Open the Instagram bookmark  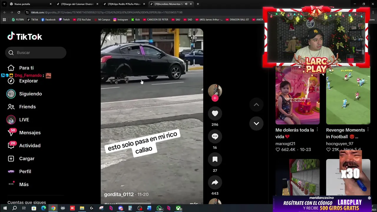(x=120, y=20)
